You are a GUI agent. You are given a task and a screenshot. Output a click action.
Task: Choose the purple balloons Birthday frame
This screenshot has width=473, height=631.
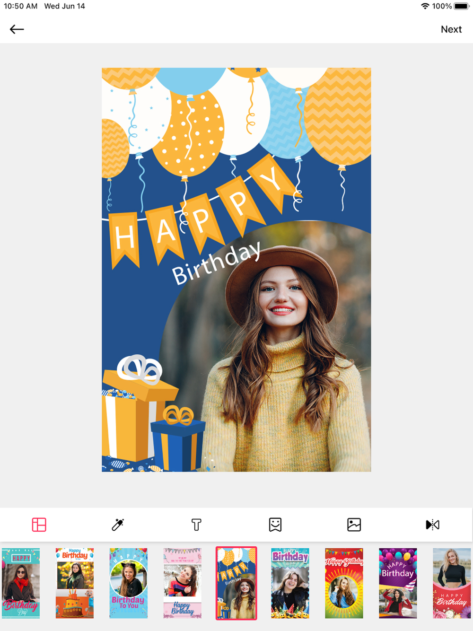point(398,583)
